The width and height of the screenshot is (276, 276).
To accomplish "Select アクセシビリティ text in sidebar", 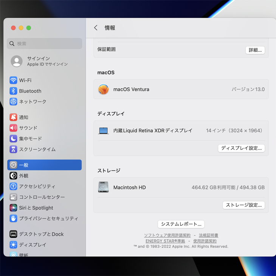I will coord(37,186).
